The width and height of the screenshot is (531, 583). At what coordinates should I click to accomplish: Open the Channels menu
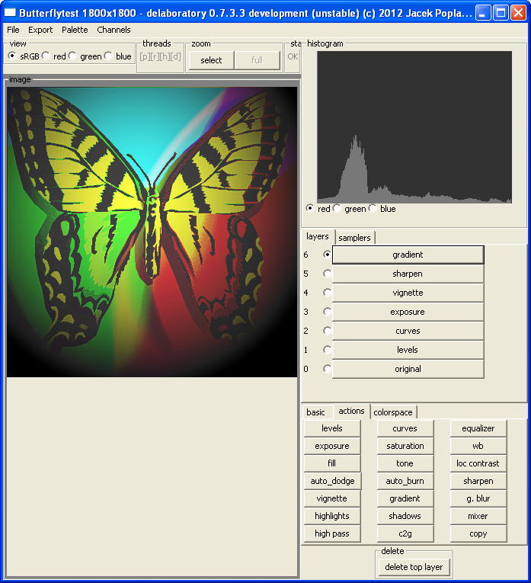pos(114,30)
